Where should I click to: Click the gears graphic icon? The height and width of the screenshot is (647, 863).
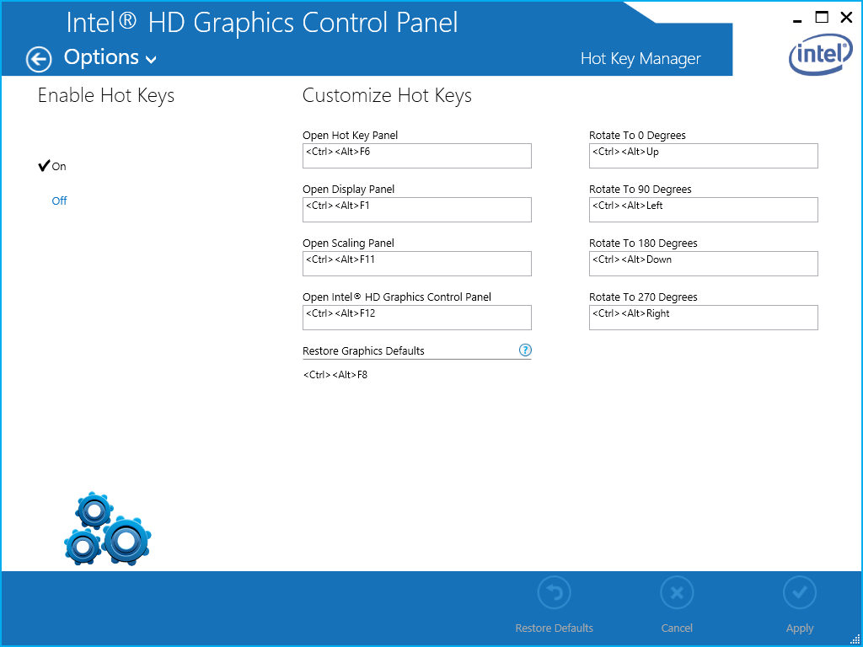107,529
